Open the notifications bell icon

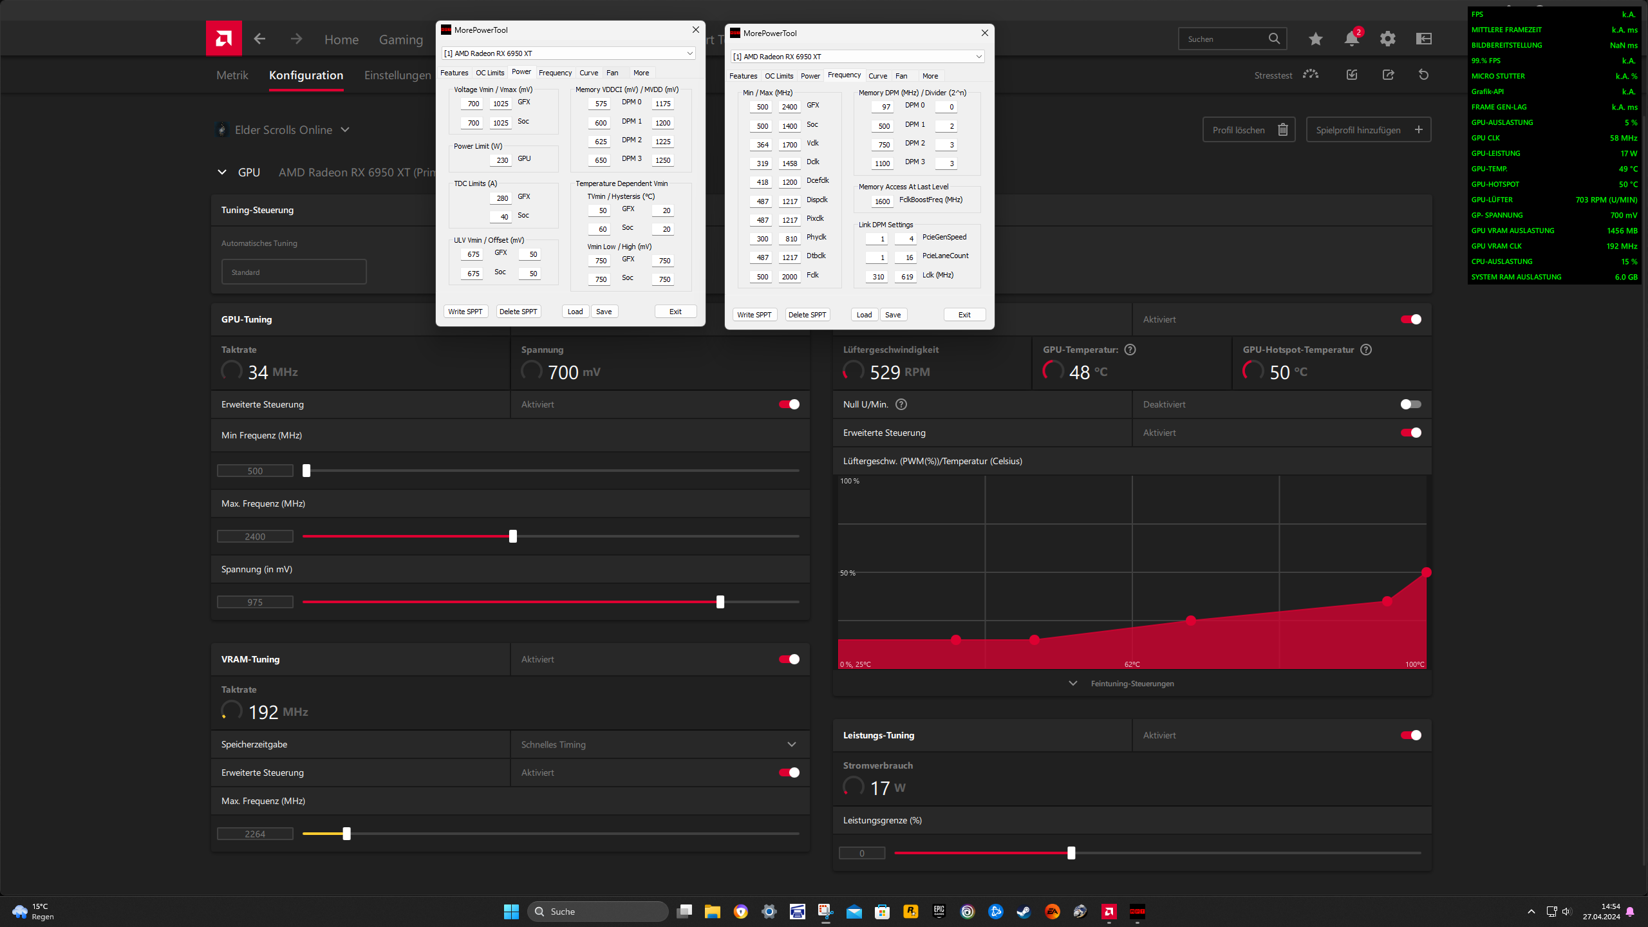(1351, 39)
